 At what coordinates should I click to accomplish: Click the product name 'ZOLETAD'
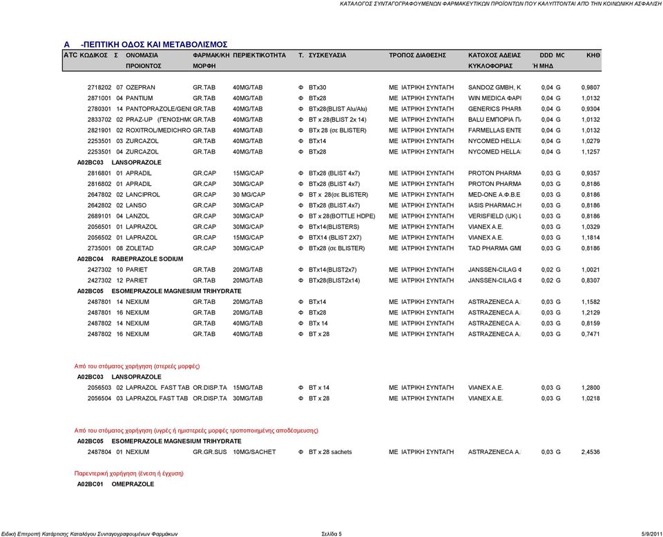pyautogui.click(x=140, y=248)
